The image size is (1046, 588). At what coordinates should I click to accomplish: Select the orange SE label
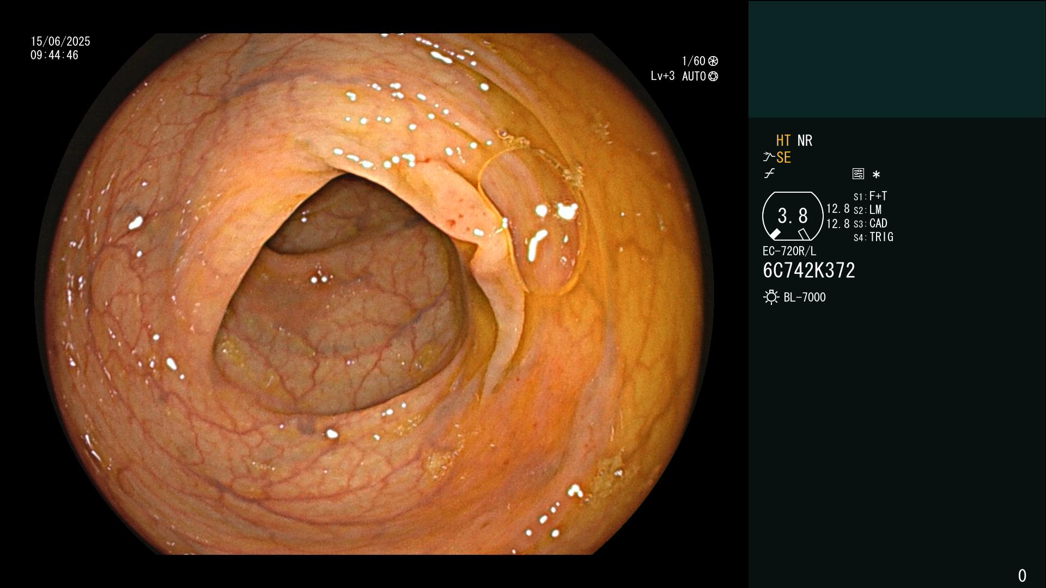pyautogui.click(x=783, y=158)
